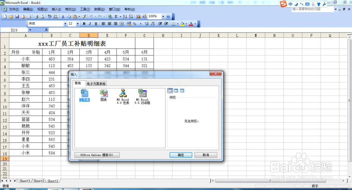Click insert function fx button
Image resolution: width=352 pixels, height=190 pixels.
coord(46,30)
